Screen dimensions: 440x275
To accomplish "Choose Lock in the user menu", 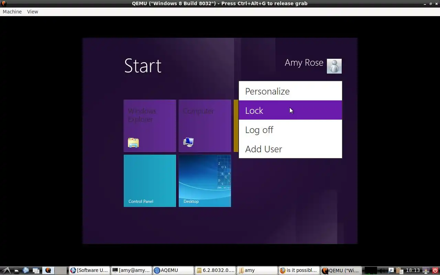I will tap(290, 110).
